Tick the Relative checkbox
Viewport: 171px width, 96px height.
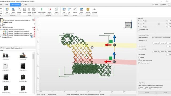pyautogui.click(x=139, y=57)
